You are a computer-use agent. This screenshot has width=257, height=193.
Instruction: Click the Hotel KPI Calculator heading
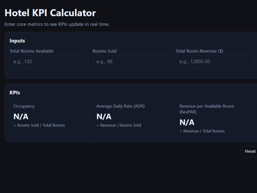[50, 13]
